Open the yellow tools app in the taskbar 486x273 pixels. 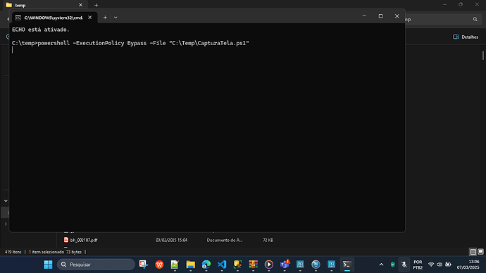tap(237, 265)
